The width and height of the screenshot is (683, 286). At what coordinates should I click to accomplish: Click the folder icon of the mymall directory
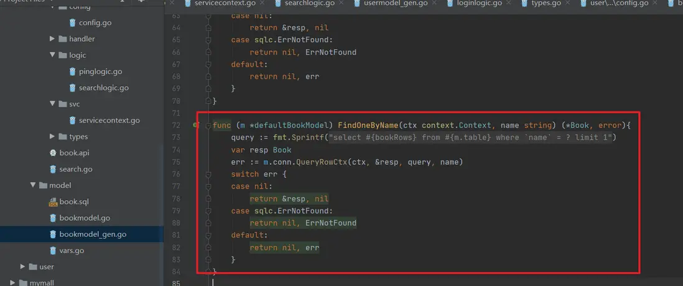click(x=23, y=283)
